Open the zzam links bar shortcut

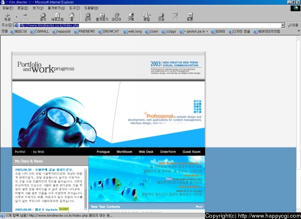151,31
